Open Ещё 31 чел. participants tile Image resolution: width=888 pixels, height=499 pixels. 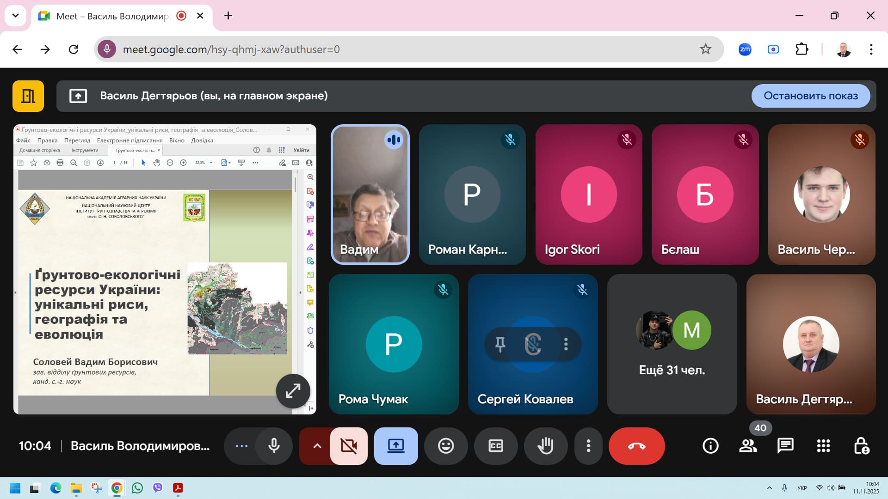click(672, 344)
